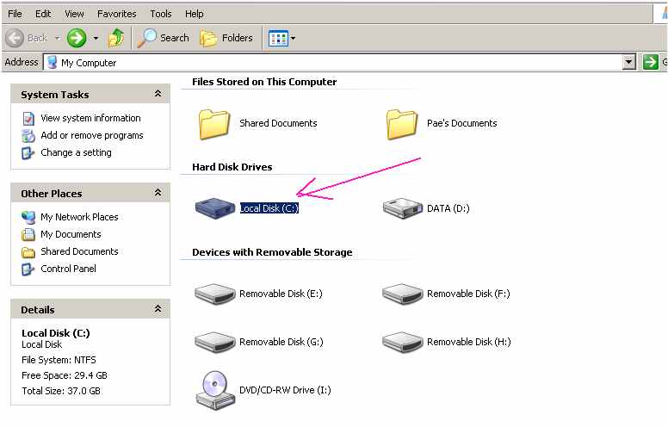Image resolution: width=668 pixels, height=427 pixels.
Task: Open the My Documents link
Action: click(71, 234)
